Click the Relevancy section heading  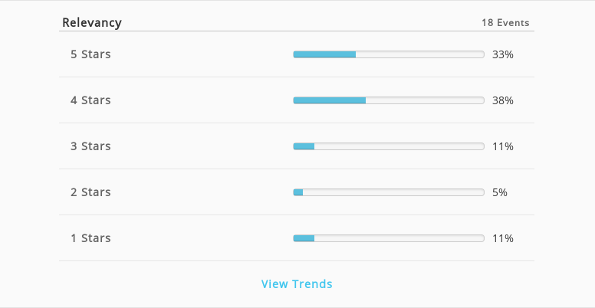point(92,23)
